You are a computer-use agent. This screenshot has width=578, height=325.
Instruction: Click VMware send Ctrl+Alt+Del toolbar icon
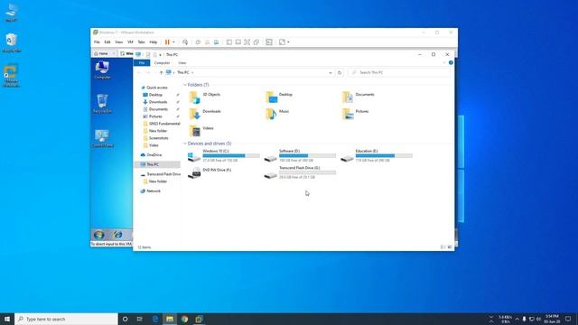[x=185, y=42]
